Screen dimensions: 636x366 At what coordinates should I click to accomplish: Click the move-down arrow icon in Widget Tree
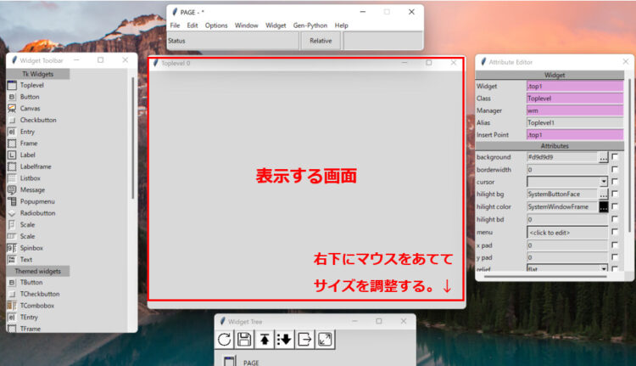point(284,339)
